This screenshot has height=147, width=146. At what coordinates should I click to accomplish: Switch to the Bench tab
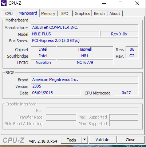click(99, 13)
